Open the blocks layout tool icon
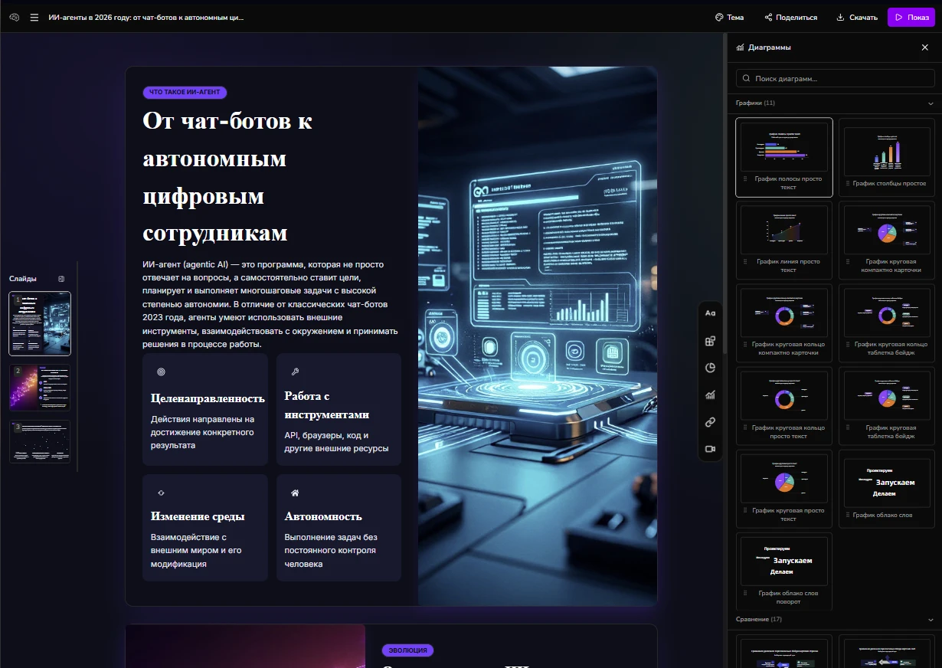Image resolution: width=942 pixels, height=668 pixels. [710, 341]
